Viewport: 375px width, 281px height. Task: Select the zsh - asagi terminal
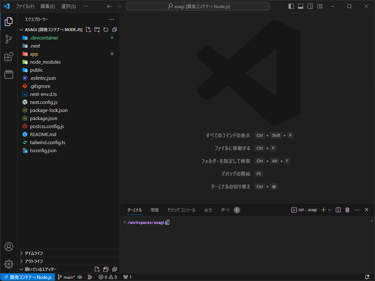point(304,210)
